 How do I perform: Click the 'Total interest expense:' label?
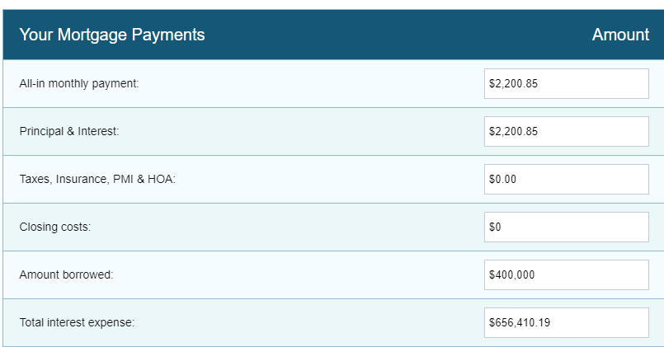point(77,323)
